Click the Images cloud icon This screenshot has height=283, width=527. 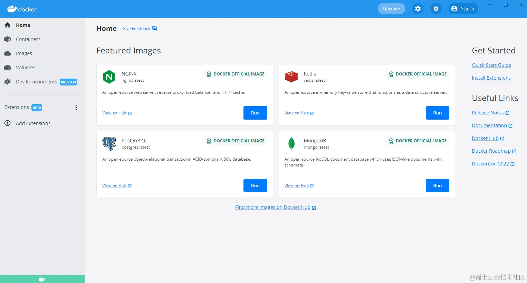[x=7, y=53]
